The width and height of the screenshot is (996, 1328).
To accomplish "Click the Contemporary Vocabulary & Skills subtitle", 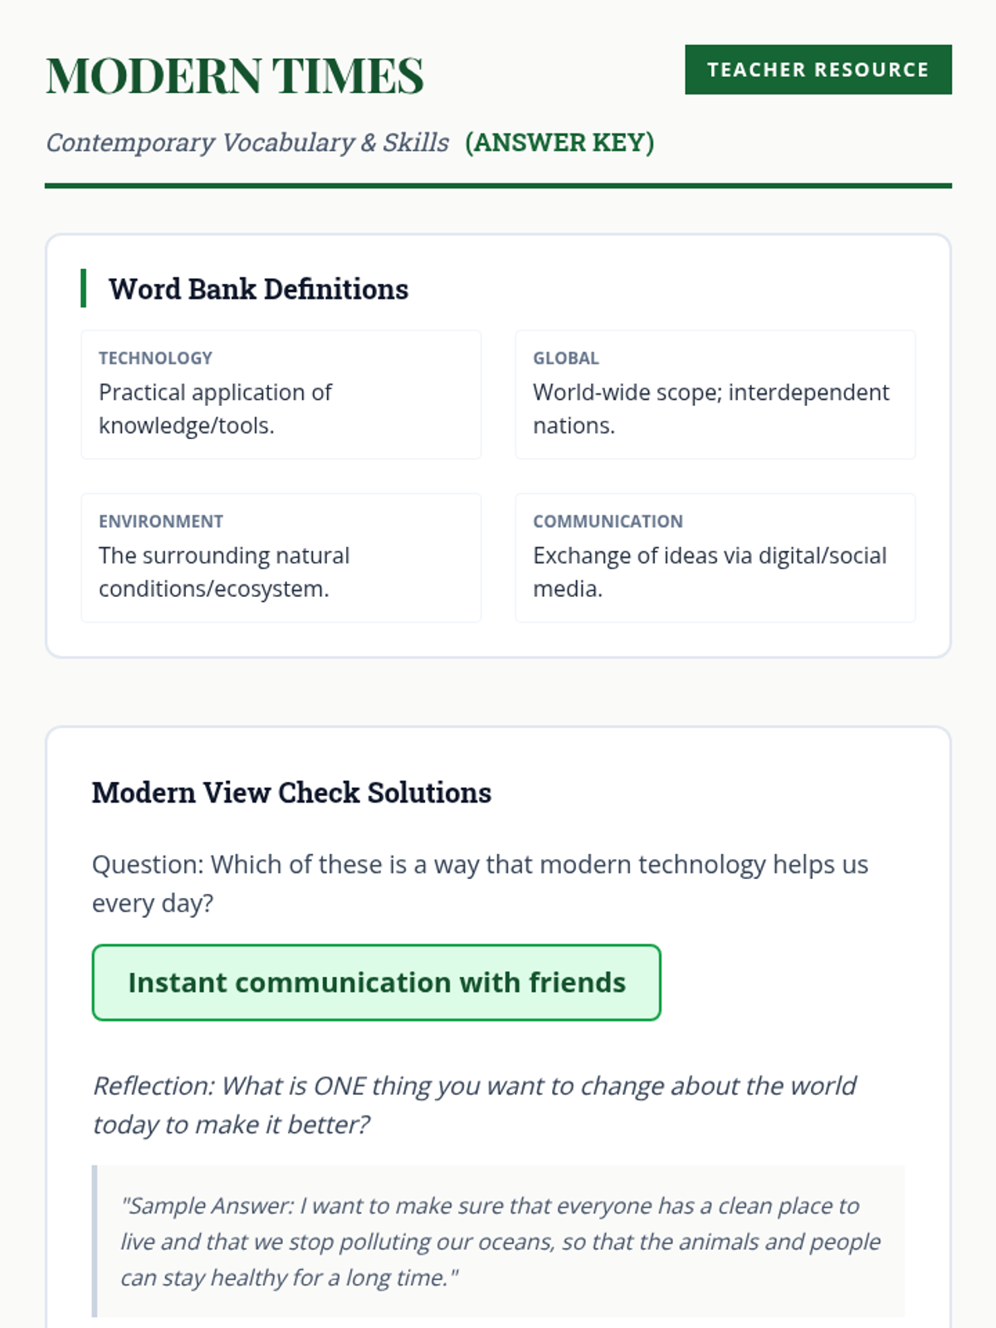I will pos(247,143).
